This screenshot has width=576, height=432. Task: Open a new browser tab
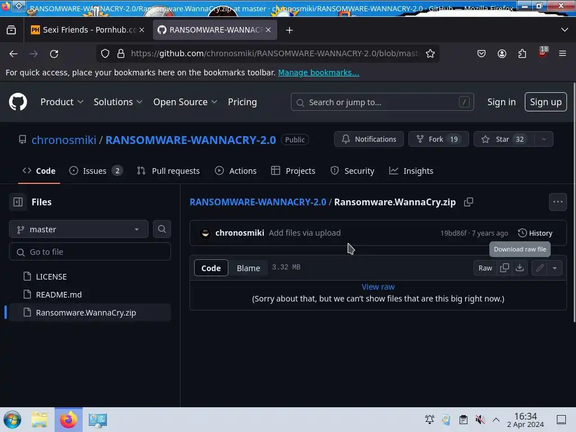(290, 30)
